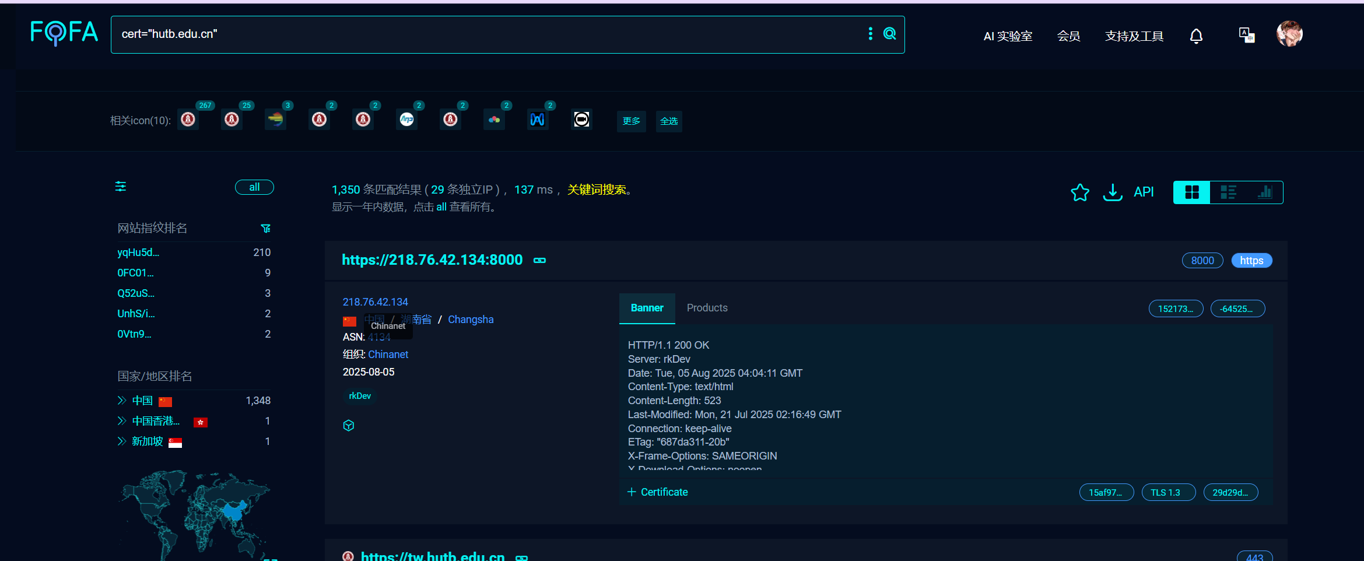1364x561 pixels.
Task: Click the 152173... hash tag
Action: tap(1176, 309)
